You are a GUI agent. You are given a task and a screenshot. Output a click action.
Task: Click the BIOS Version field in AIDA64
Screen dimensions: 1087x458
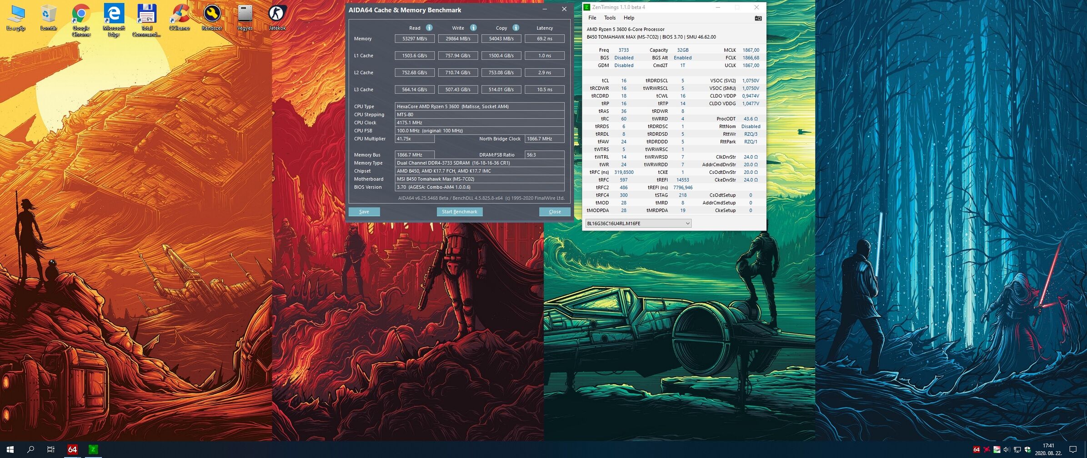480,187
